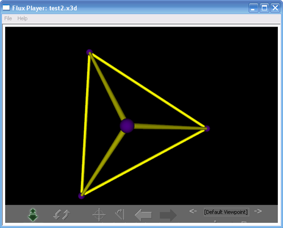
Task: Open the Help menu
Action: tap(23, 19)
